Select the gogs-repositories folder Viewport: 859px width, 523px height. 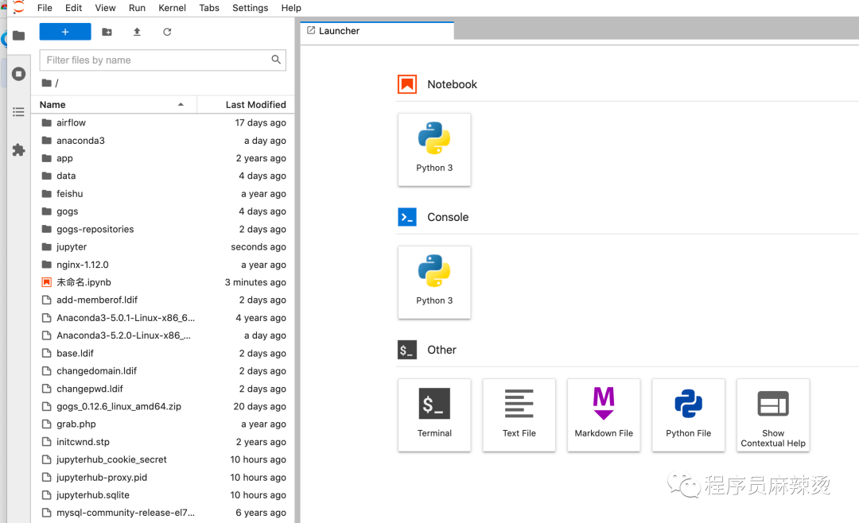163,229
